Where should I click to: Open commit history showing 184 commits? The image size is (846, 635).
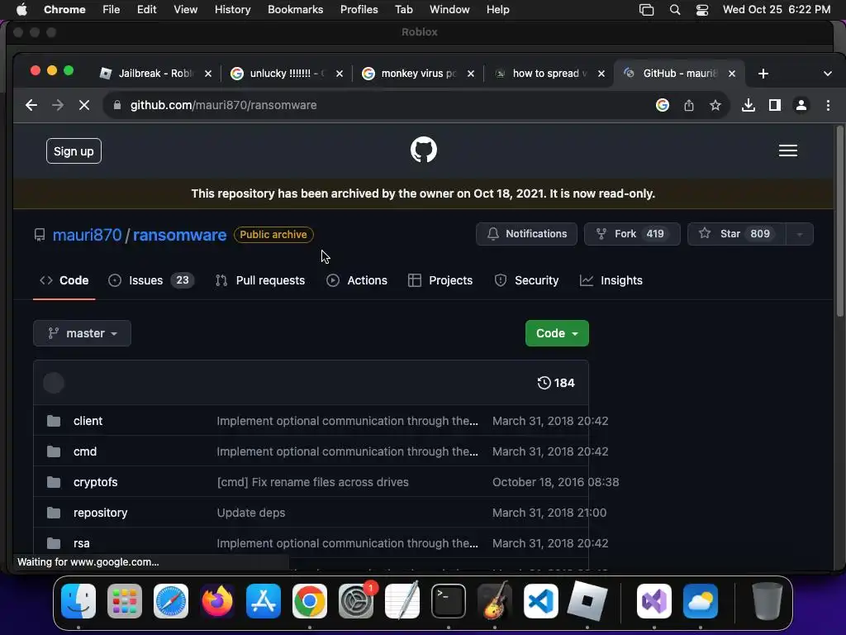pos(556,383)
